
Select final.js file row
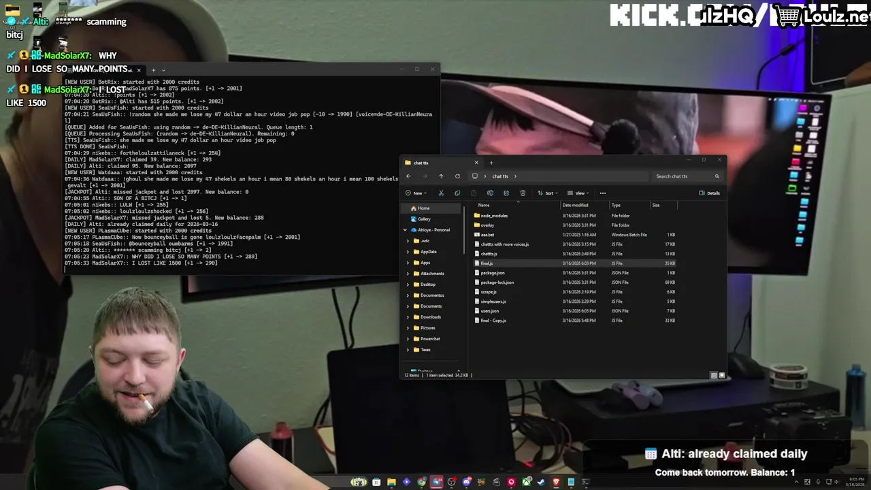point(575,263)
